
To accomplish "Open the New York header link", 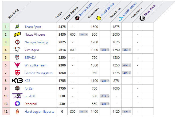I will (150, 10).
